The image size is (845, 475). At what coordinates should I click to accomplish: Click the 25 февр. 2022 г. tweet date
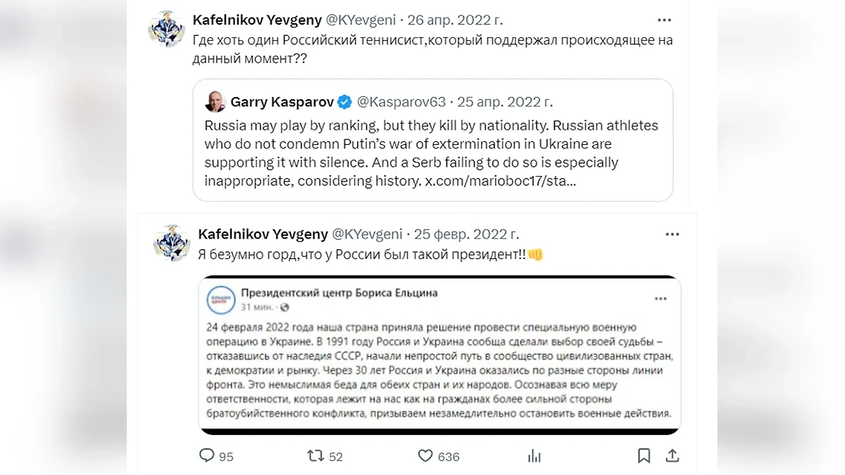point(466,234)
